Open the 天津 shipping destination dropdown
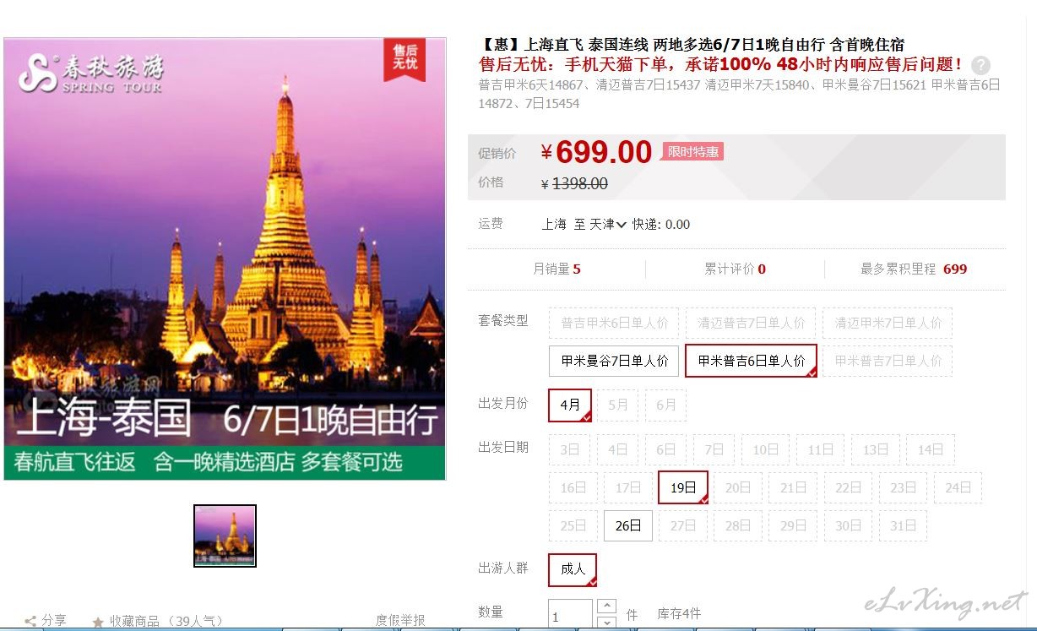 [608, 225]
